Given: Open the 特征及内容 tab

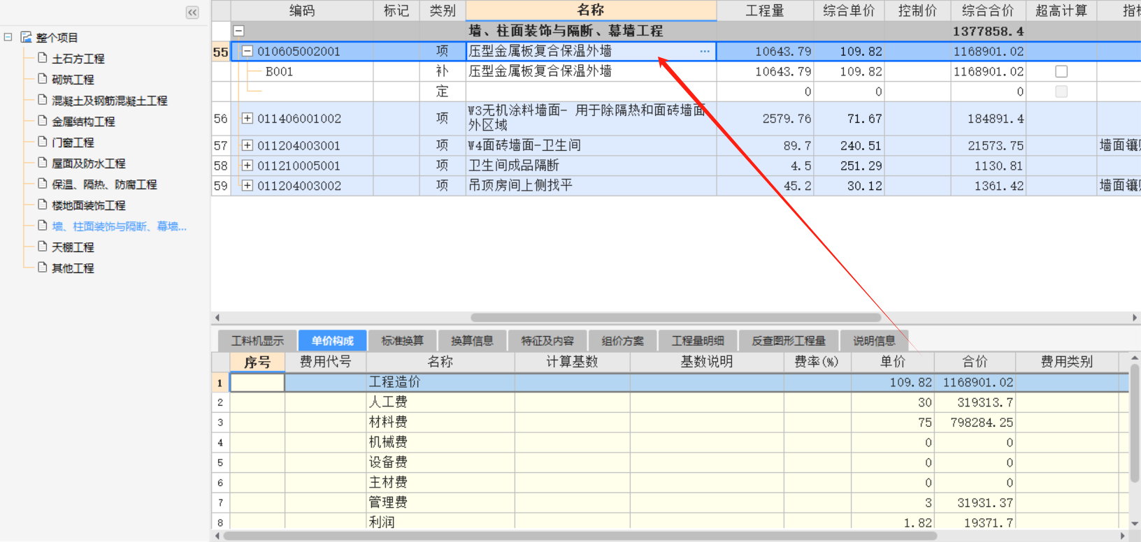Looking at the screenshot, I should click(x=547, y=341).
